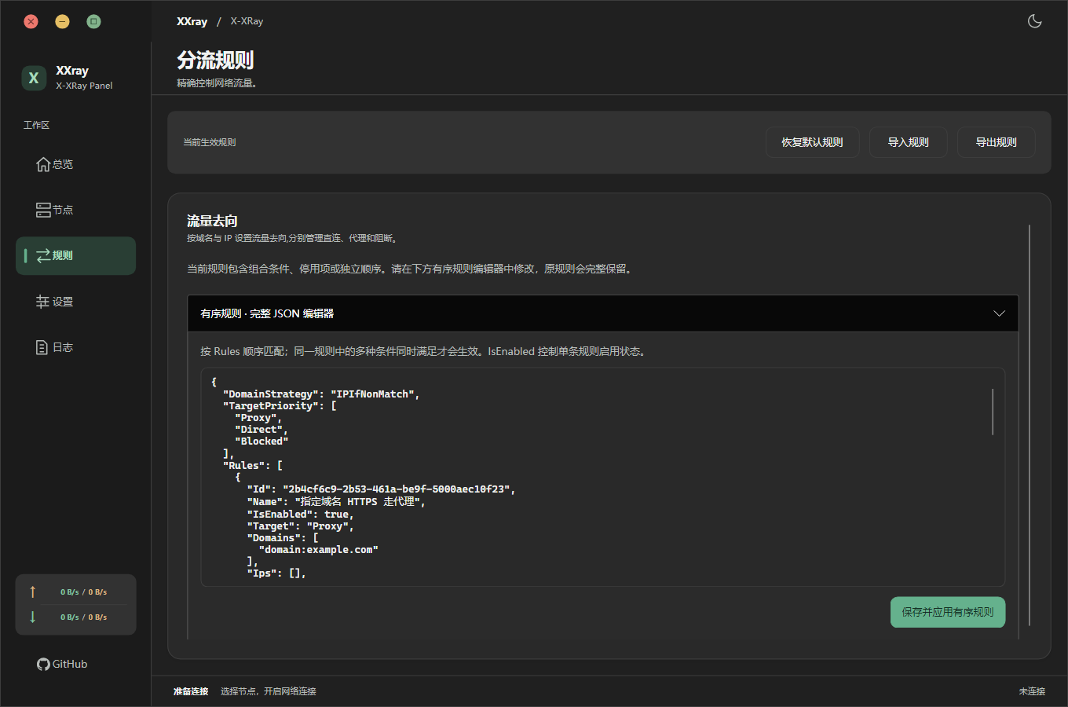Collapse the 有序规则 · 完整 JSON 编辑器 header
The height and width of the screenshot is (707, 1068).
(x=603, y=313)
